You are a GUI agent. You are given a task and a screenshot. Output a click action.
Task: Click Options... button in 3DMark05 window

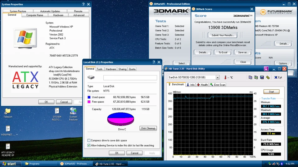284,63
